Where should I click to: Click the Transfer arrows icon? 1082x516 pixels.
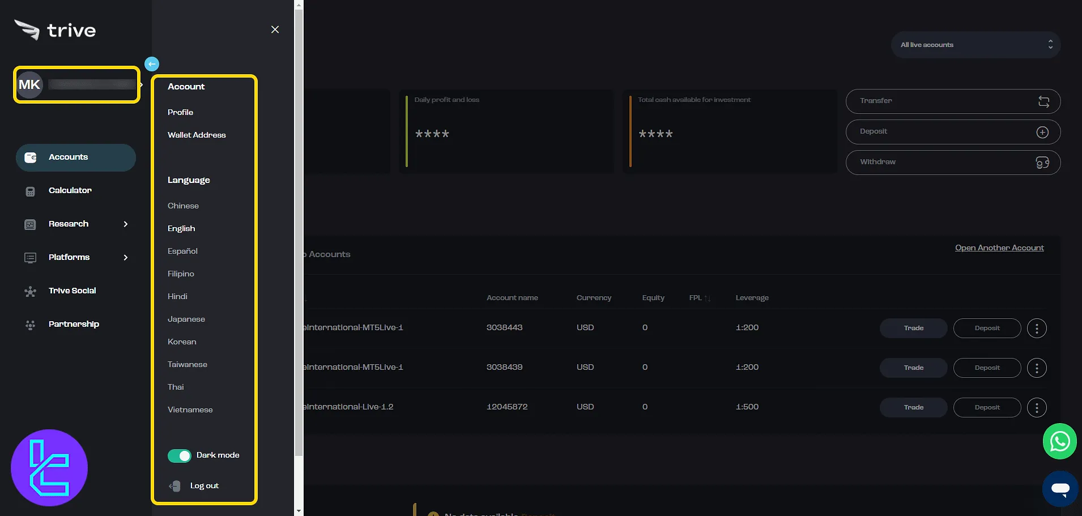click(x=1043, y=101)
